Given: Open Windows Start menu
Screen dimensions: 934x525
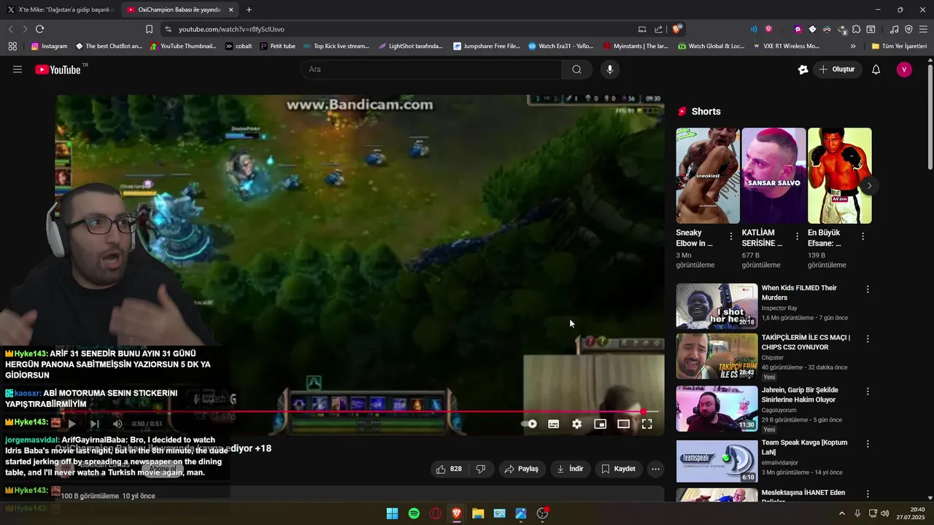Looking at the screenshot, I should [x=392, y=513].
